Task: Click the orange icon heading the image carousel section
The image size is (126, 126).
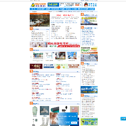Action: click(x=31, y=50)
